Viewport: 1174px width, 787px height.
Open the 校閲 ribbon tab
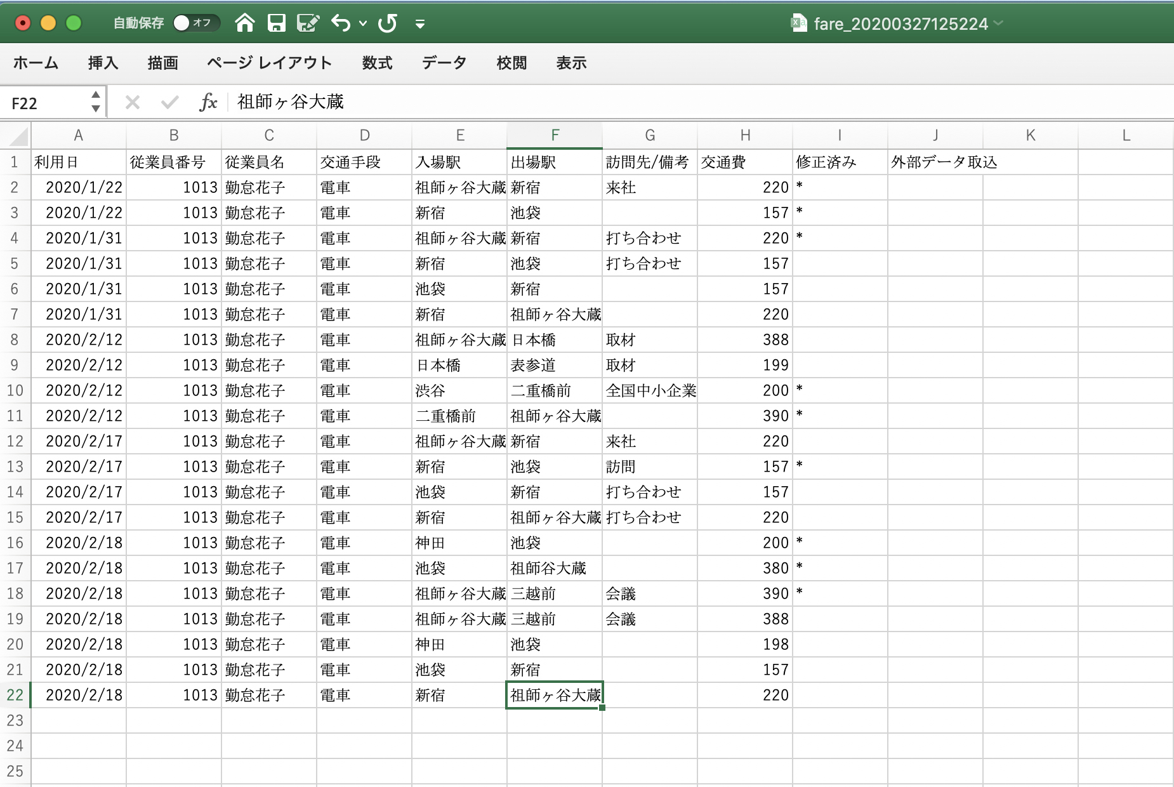tap(511, 63)
